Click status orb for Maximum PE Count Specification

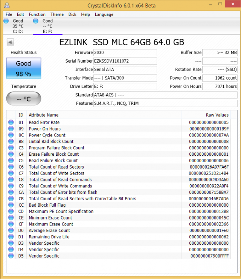pyautogui.click(x=11, y=211)
